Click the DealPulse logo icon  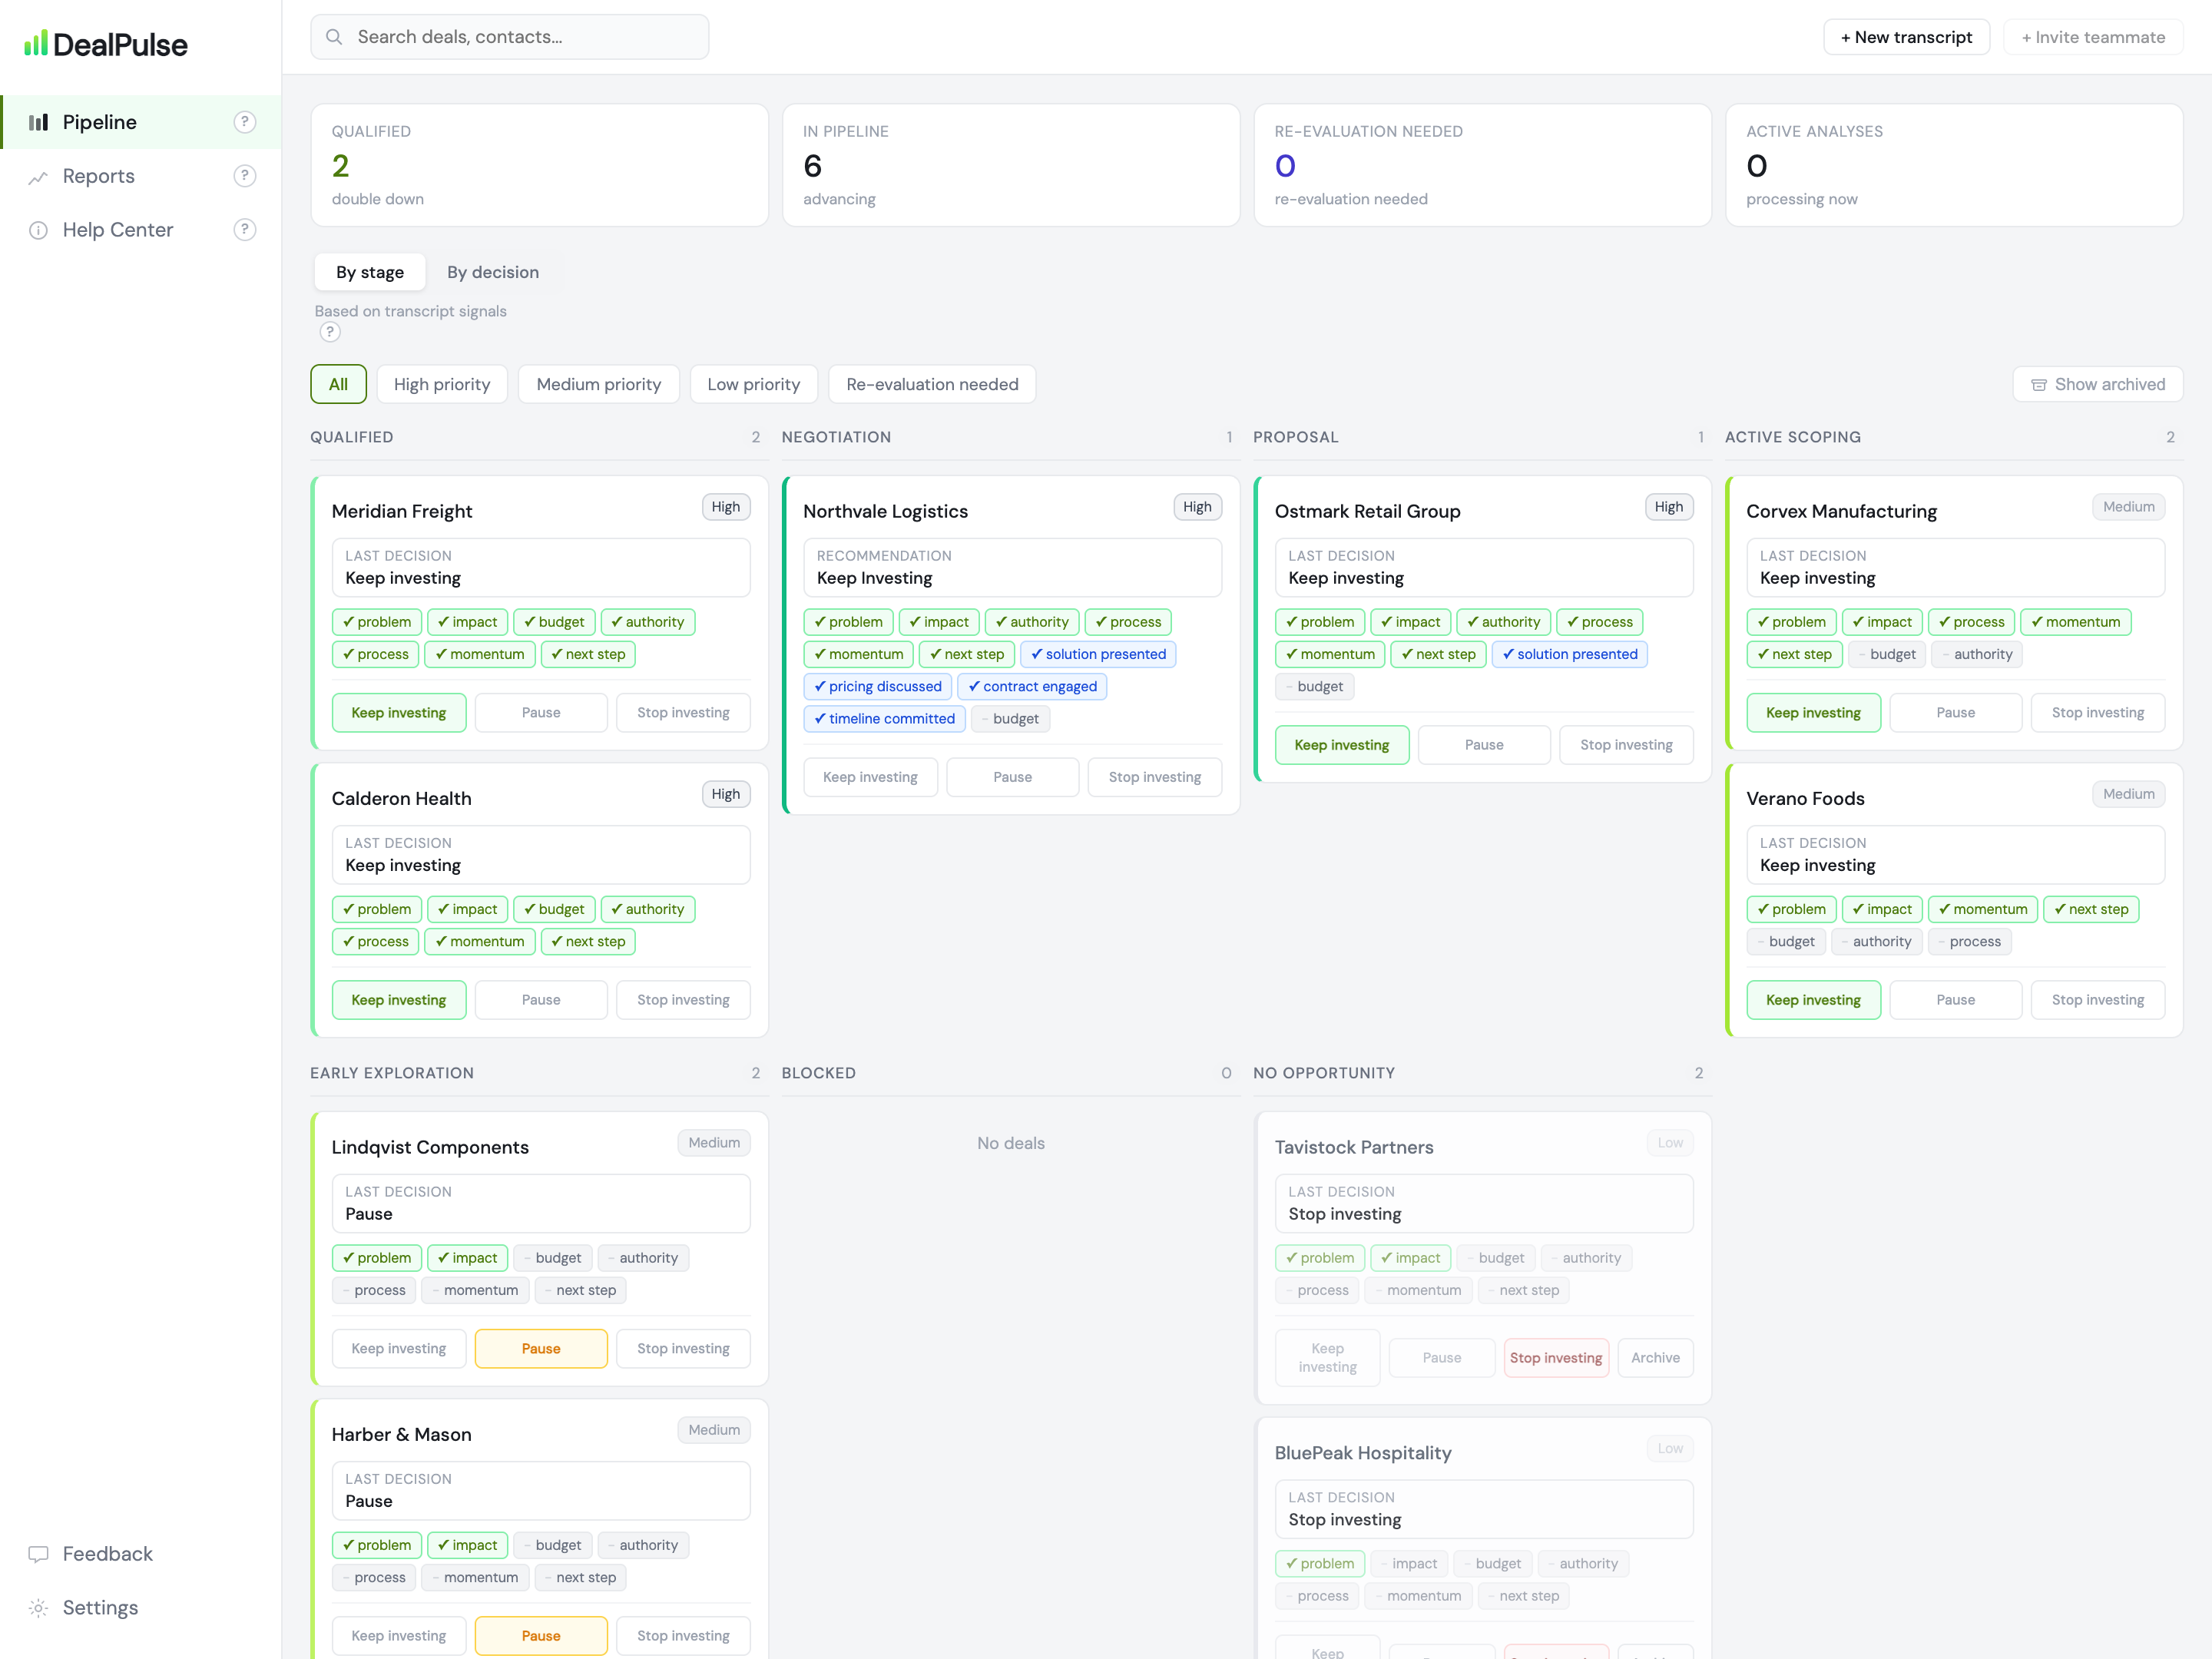pos(36,43)
